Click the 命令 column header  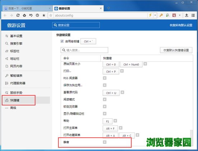80,58
